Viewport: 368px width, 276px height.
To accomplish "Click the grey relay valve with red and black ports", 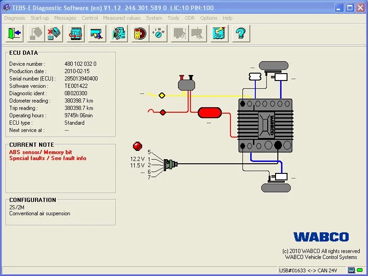I will (x=186, y=83).
